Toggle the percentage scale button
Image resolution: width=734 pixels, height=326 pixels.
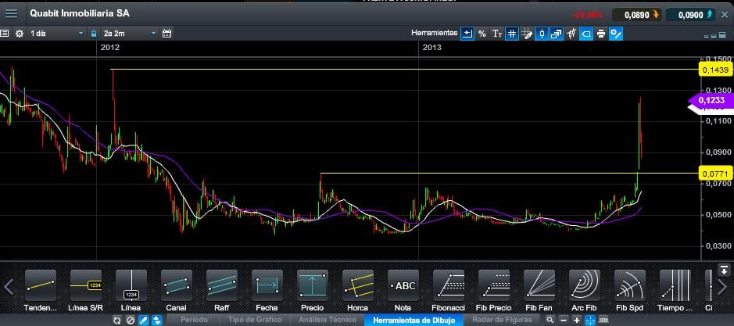click(x=482, y=34)
